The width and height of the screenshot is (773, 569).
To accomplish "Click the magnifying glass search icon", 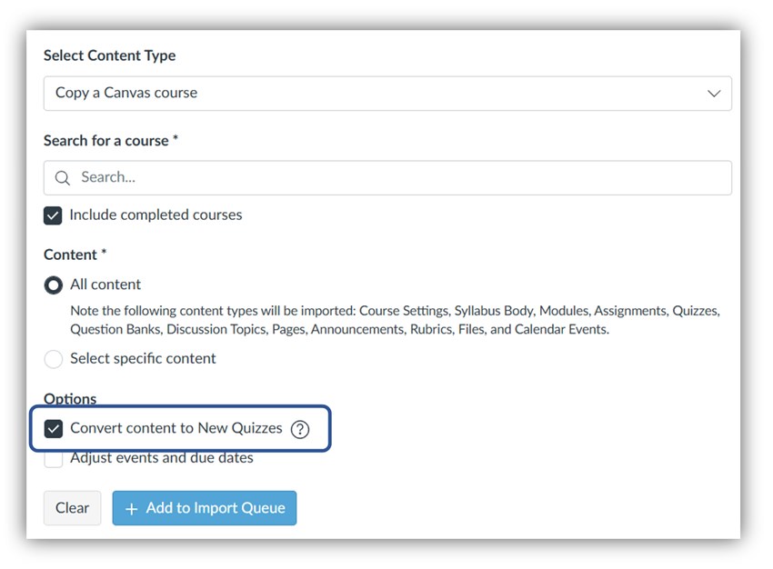I will click(62, 178).
